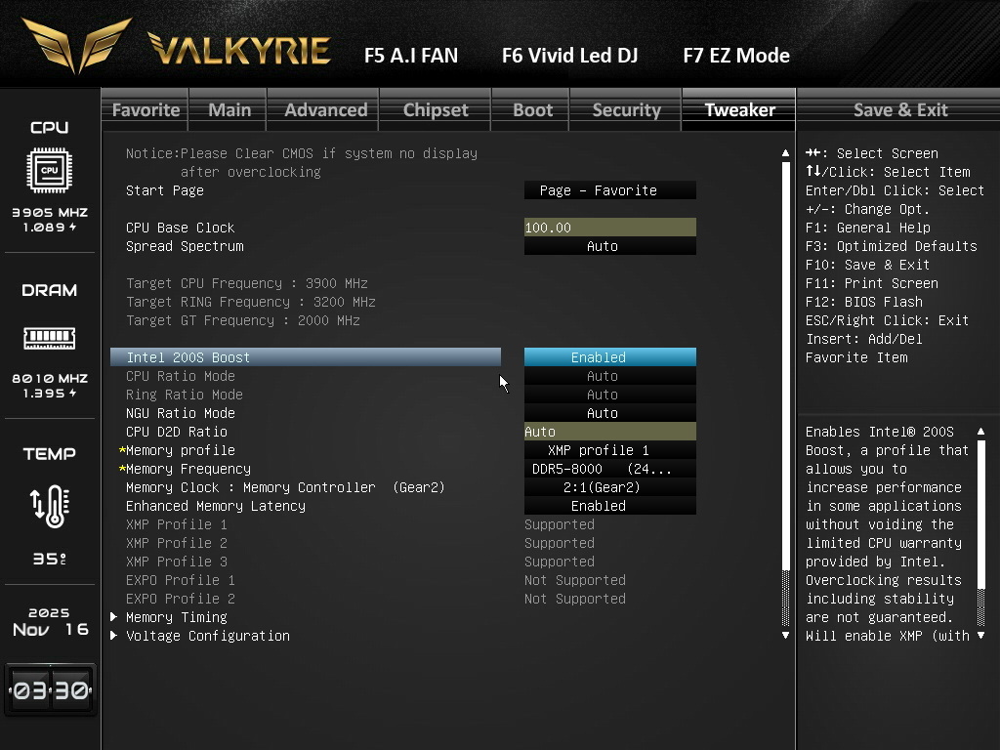Click the DRAM memory stick icon
This screenshot has width=1000, height=750.
(x=49, y=338)
